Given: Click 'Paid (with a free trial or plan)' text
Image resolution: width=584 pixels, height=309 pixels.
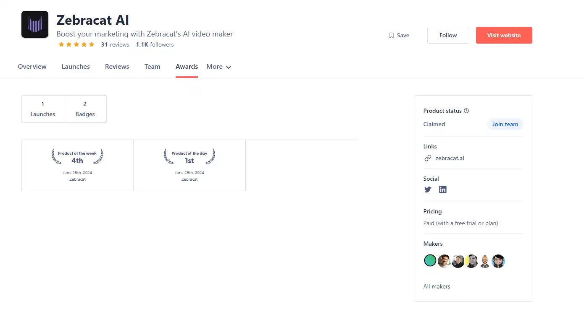Looking at the screenshot, I should (x=460, y=223).
